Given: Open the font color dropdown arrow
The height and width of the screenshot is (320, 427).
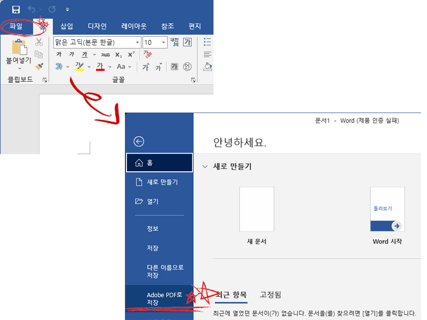Looking at the screenshot, I should 110,67.
